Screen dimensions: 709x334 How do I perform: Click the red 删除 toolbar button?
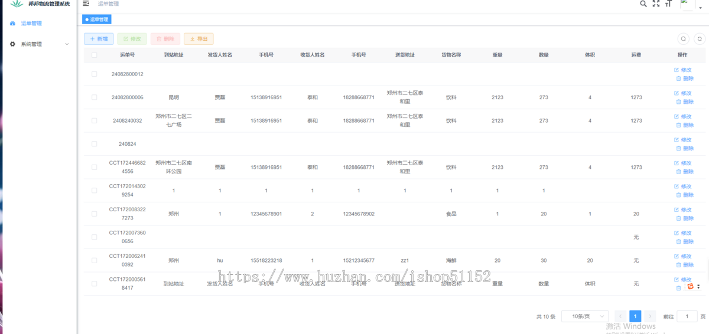tap(165, 39)
